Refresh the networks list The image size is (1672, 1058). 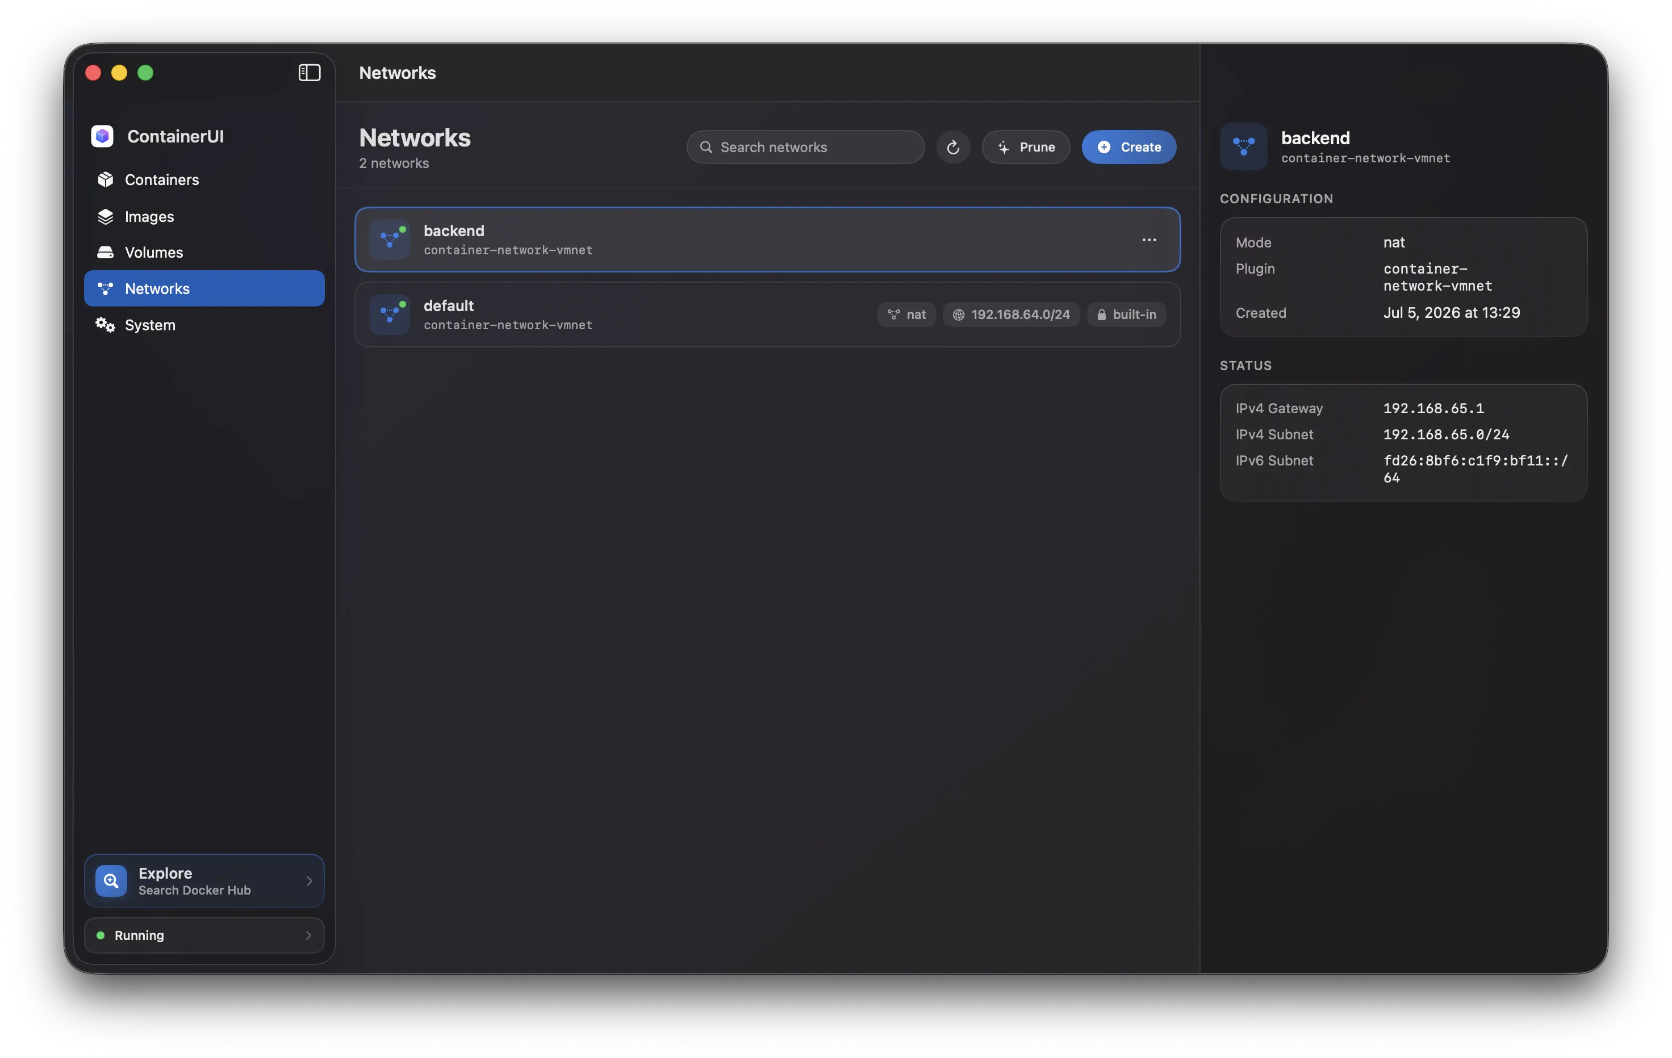click(952, 147)
